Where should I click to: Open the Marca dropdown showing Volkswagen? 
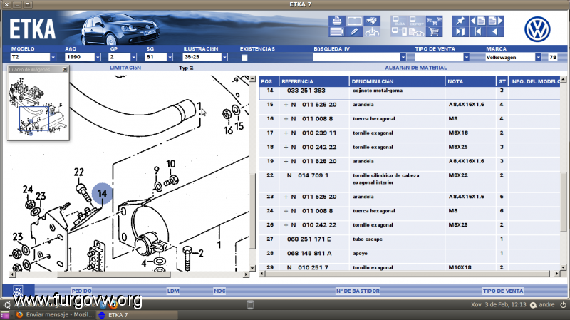point(538,57)
